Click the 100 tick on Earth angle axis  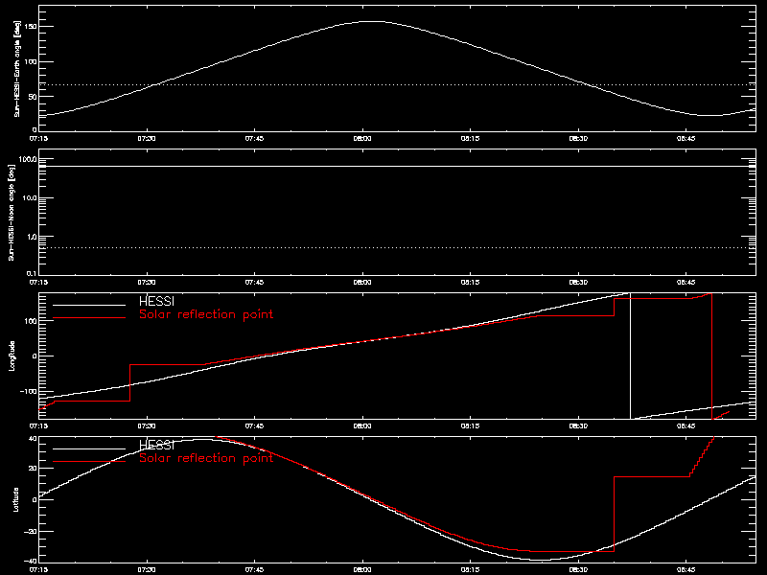tap(31, 61)
